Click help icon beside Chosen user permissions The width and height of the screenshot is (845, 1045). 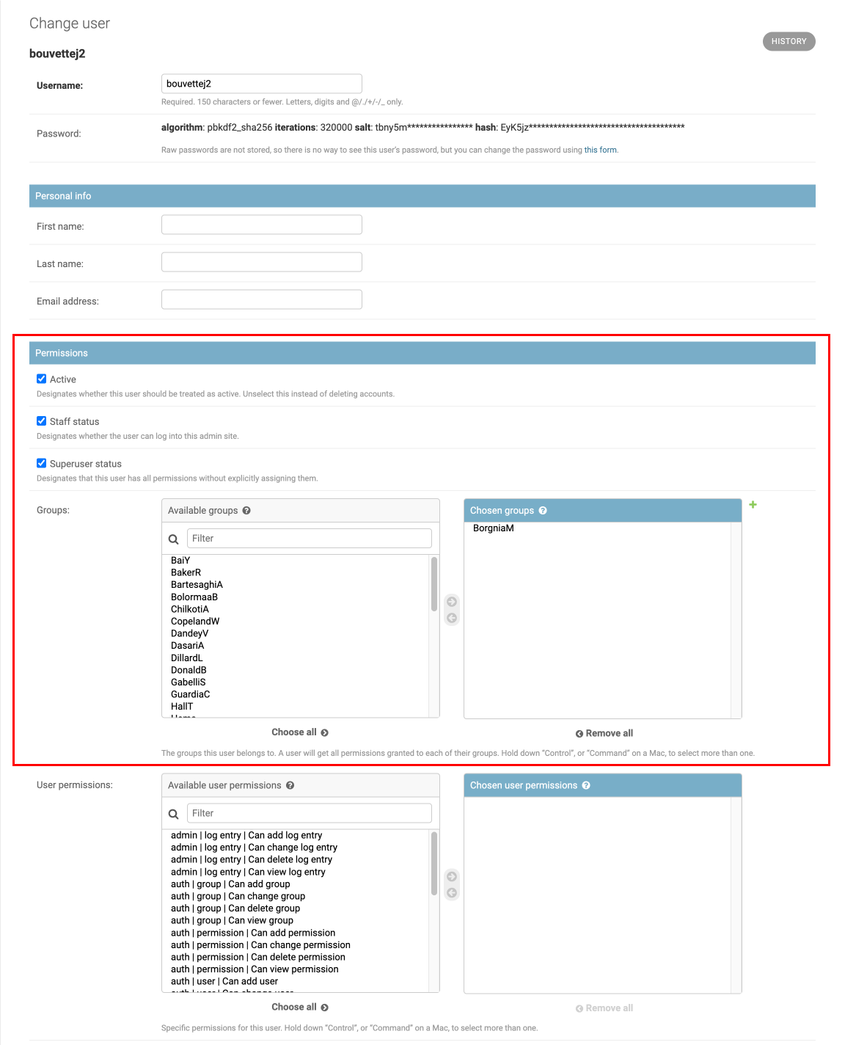[586, 785]
